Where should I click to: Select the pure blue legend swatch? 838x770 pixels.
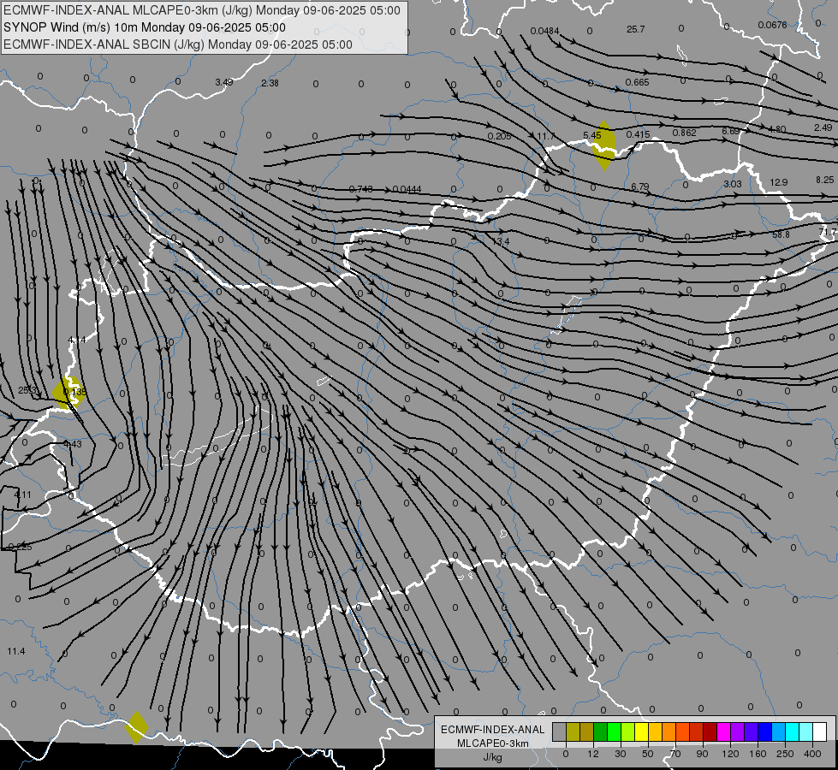pyautogui.click(x=765, y=731)
